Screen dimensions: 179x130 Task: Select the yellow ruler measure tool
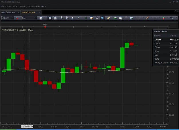click(109, 18)
